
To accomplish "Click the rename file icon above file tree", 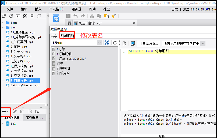I will click(18, 16).
